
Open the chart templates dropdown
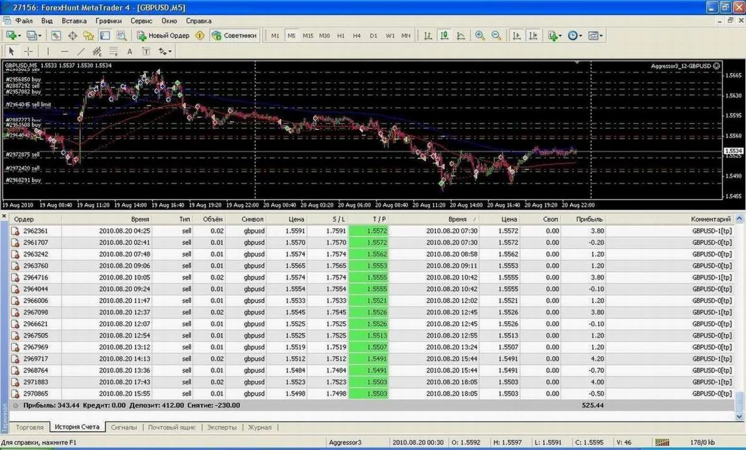[596, 36]
